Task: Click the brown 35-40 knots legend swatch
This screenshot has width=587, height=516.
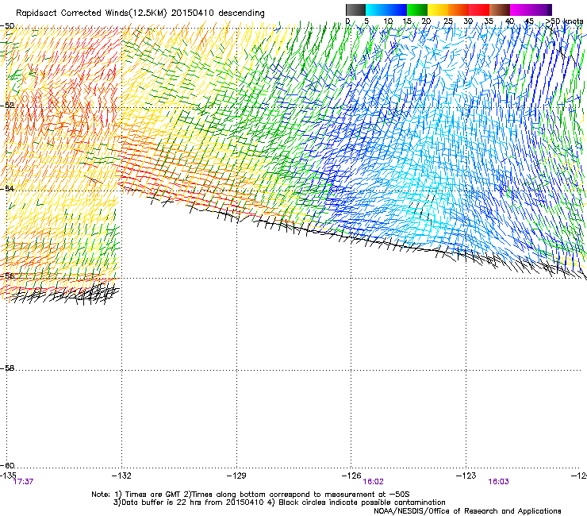Action: coord(500,10)
